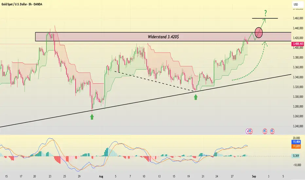
Task: Click the 'Widerstand 3.420$' text label
Action: tap(163, 37)
